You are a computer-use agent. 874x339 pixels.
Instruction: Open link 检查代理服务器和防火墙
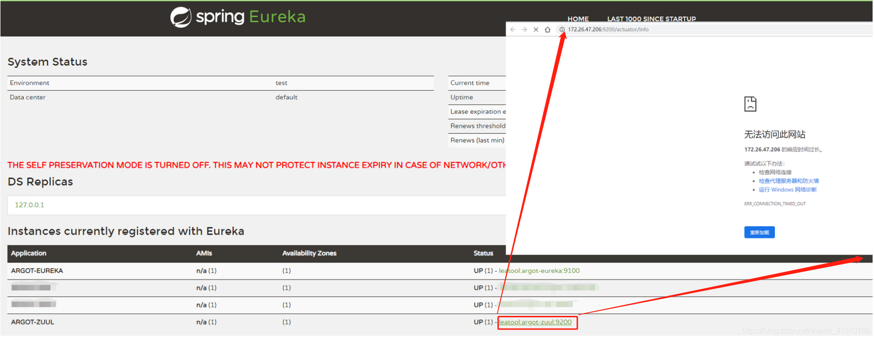tap(788, 181)
